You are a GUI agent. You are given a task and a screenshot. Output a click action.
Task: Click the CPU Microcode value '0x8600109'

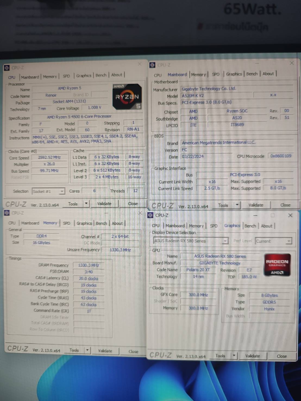click(281, 156)
